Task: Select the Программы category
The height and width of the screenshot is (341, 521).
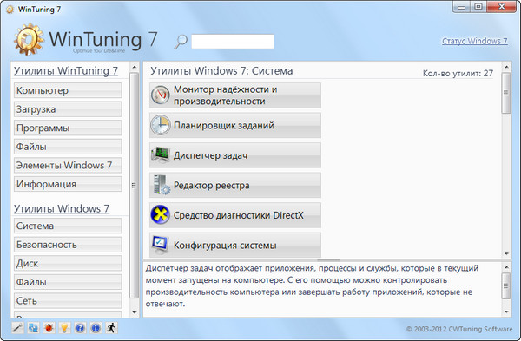Action: pos(68,128)
